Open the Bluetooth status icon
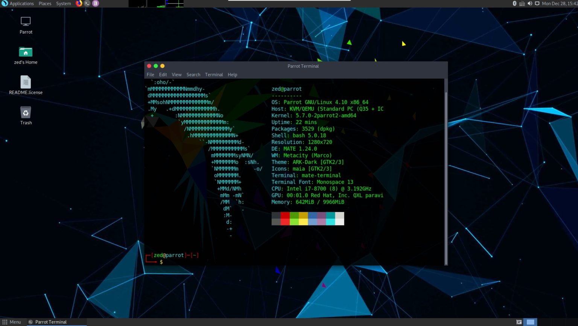Viewport: 578px width, 326px height. pyautogui.click(x=514, y=3)
